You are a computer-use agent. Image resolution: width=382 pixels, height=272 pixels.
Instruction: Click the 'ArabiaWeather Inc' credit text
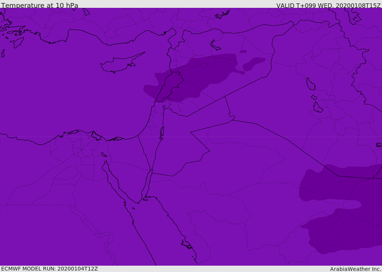click(355, 269)
